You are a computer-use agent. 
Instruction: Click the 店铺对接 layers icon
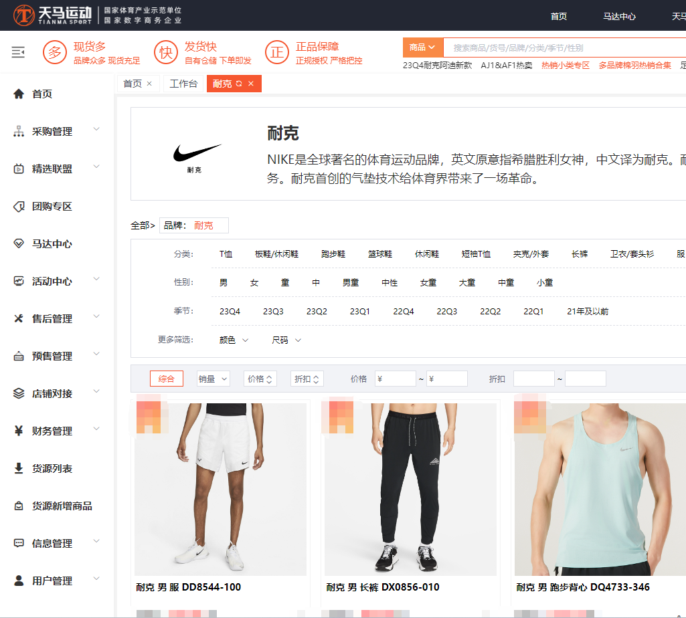[x=18, y=394]
